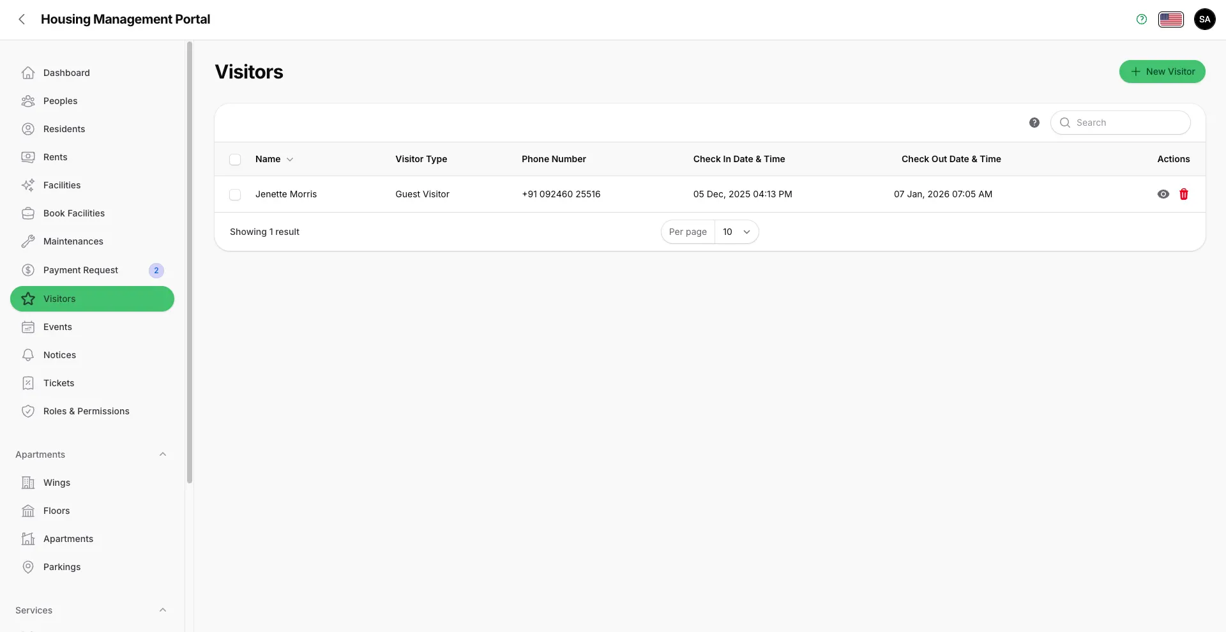Click the table help question mark icon
Viewport: 1226px width, 632px height.
pyautogui.click(x=1034, y=123)
